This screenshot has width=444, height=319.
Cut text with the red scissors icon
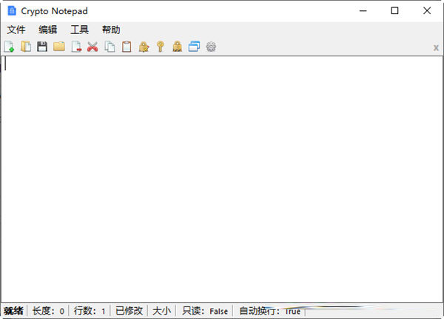pos(92,47)
